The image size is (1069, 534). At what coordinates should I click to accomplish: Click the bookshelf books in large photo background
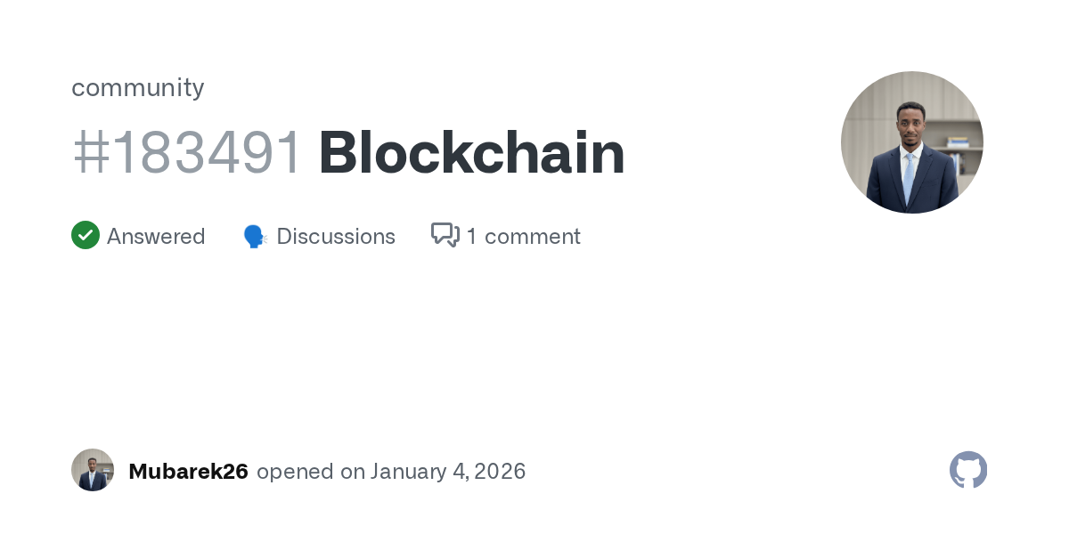(x=958, y=142)
